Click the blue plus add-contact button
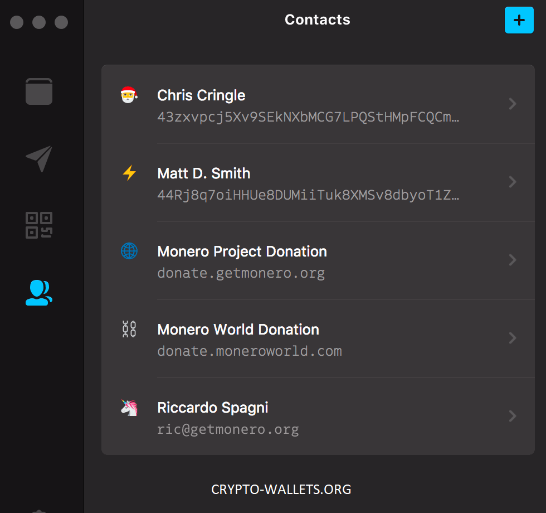This screenshot has height=513, width=546. [519, 20]
